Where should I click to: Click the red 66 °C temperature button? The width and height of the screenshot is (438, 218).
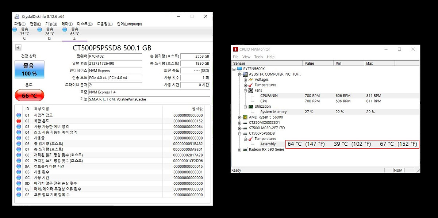[x=29, y=96]
